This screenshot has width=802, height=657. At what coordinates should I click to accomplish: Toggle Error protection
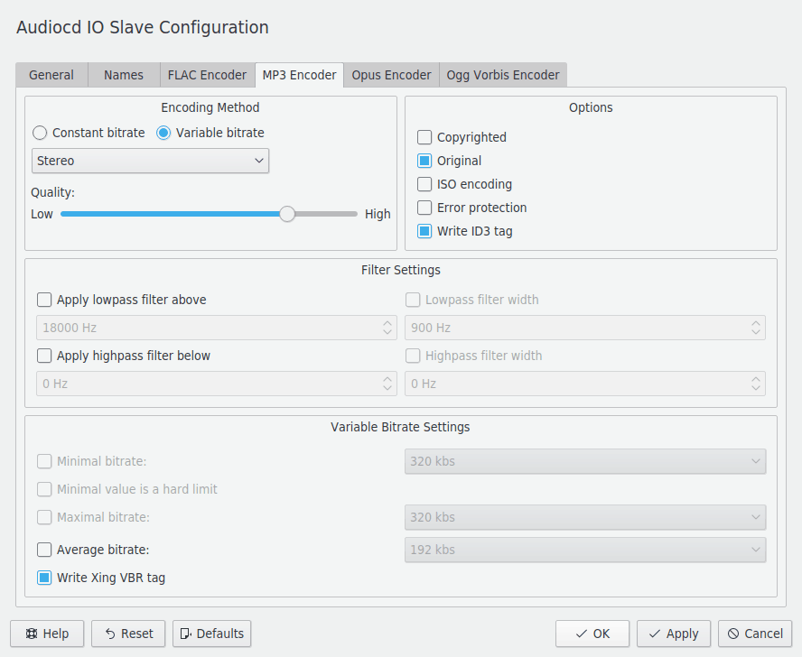coord(424,208)
